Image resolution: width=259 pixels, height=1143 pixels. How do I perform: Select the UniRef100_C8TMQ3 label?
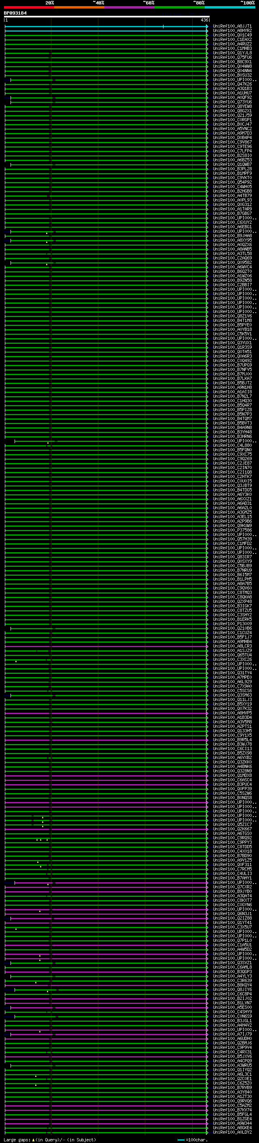232,593
